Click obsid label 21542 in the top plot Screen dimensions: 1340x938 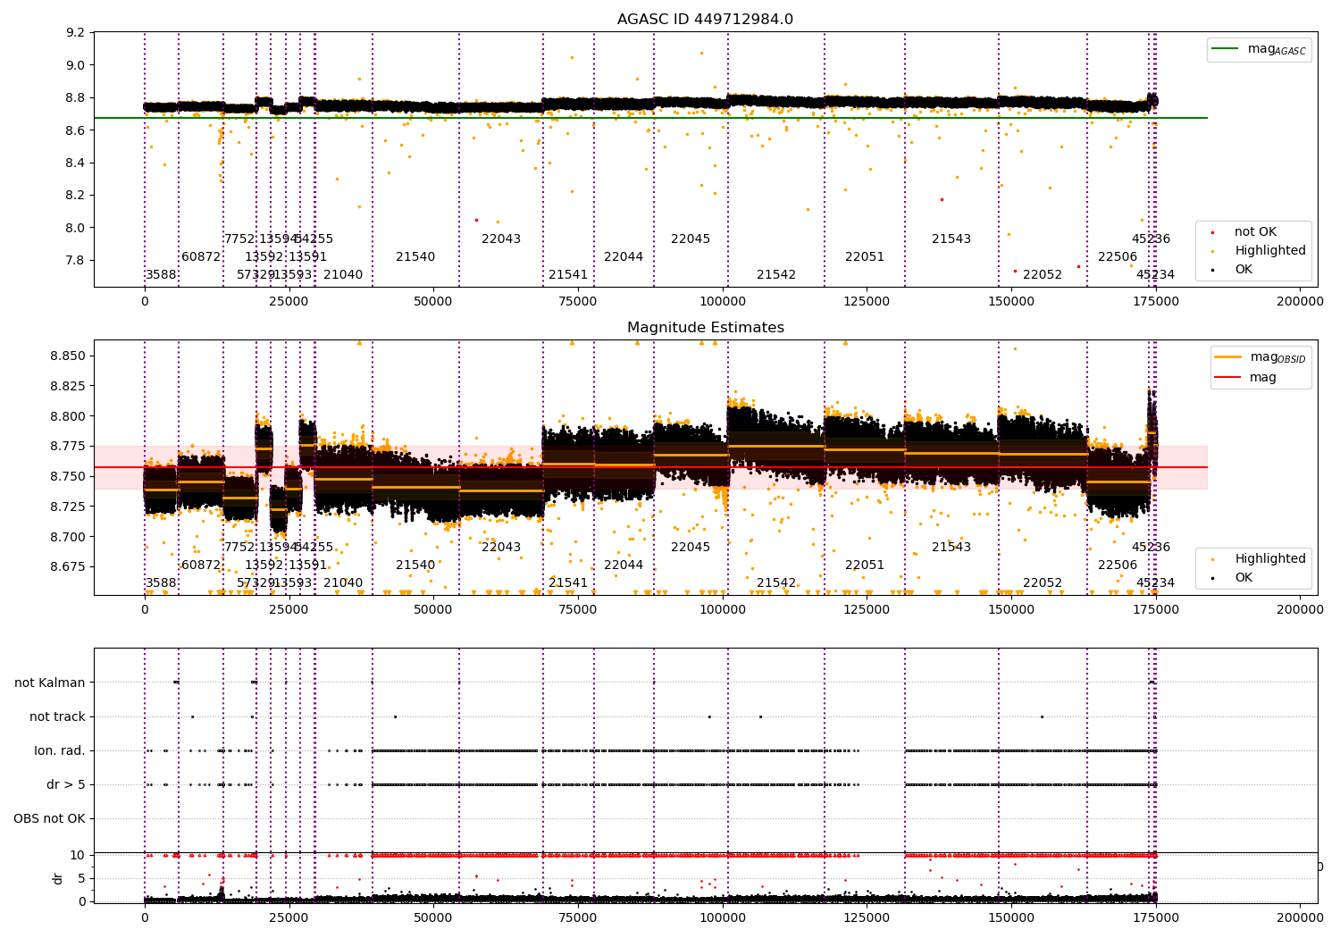pos(776,275)
